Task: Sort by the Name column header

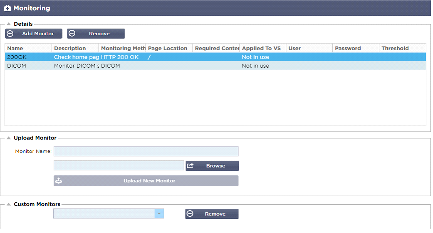Action: point(28,48)
